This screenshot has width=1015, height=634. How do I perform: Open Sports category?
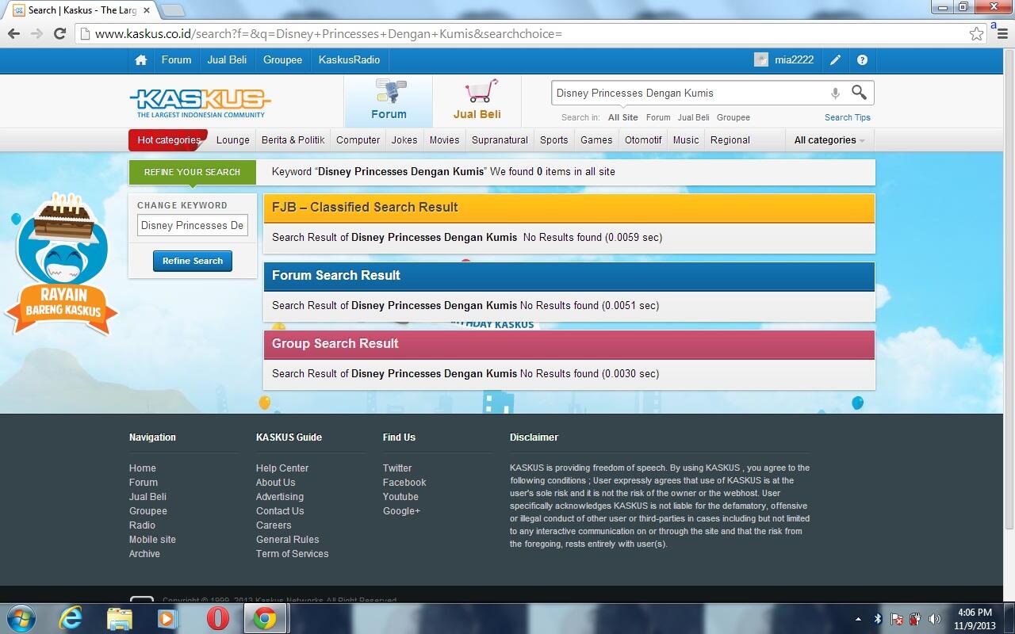pos(554,140)
